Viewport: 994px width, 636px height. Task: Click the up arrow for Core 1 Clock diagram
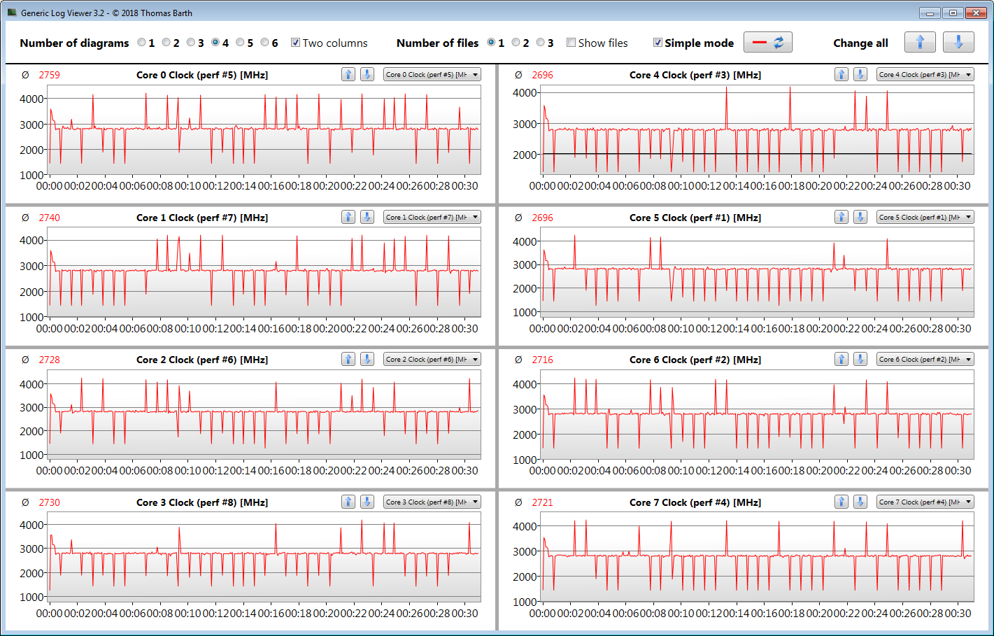tap(348, 217)
